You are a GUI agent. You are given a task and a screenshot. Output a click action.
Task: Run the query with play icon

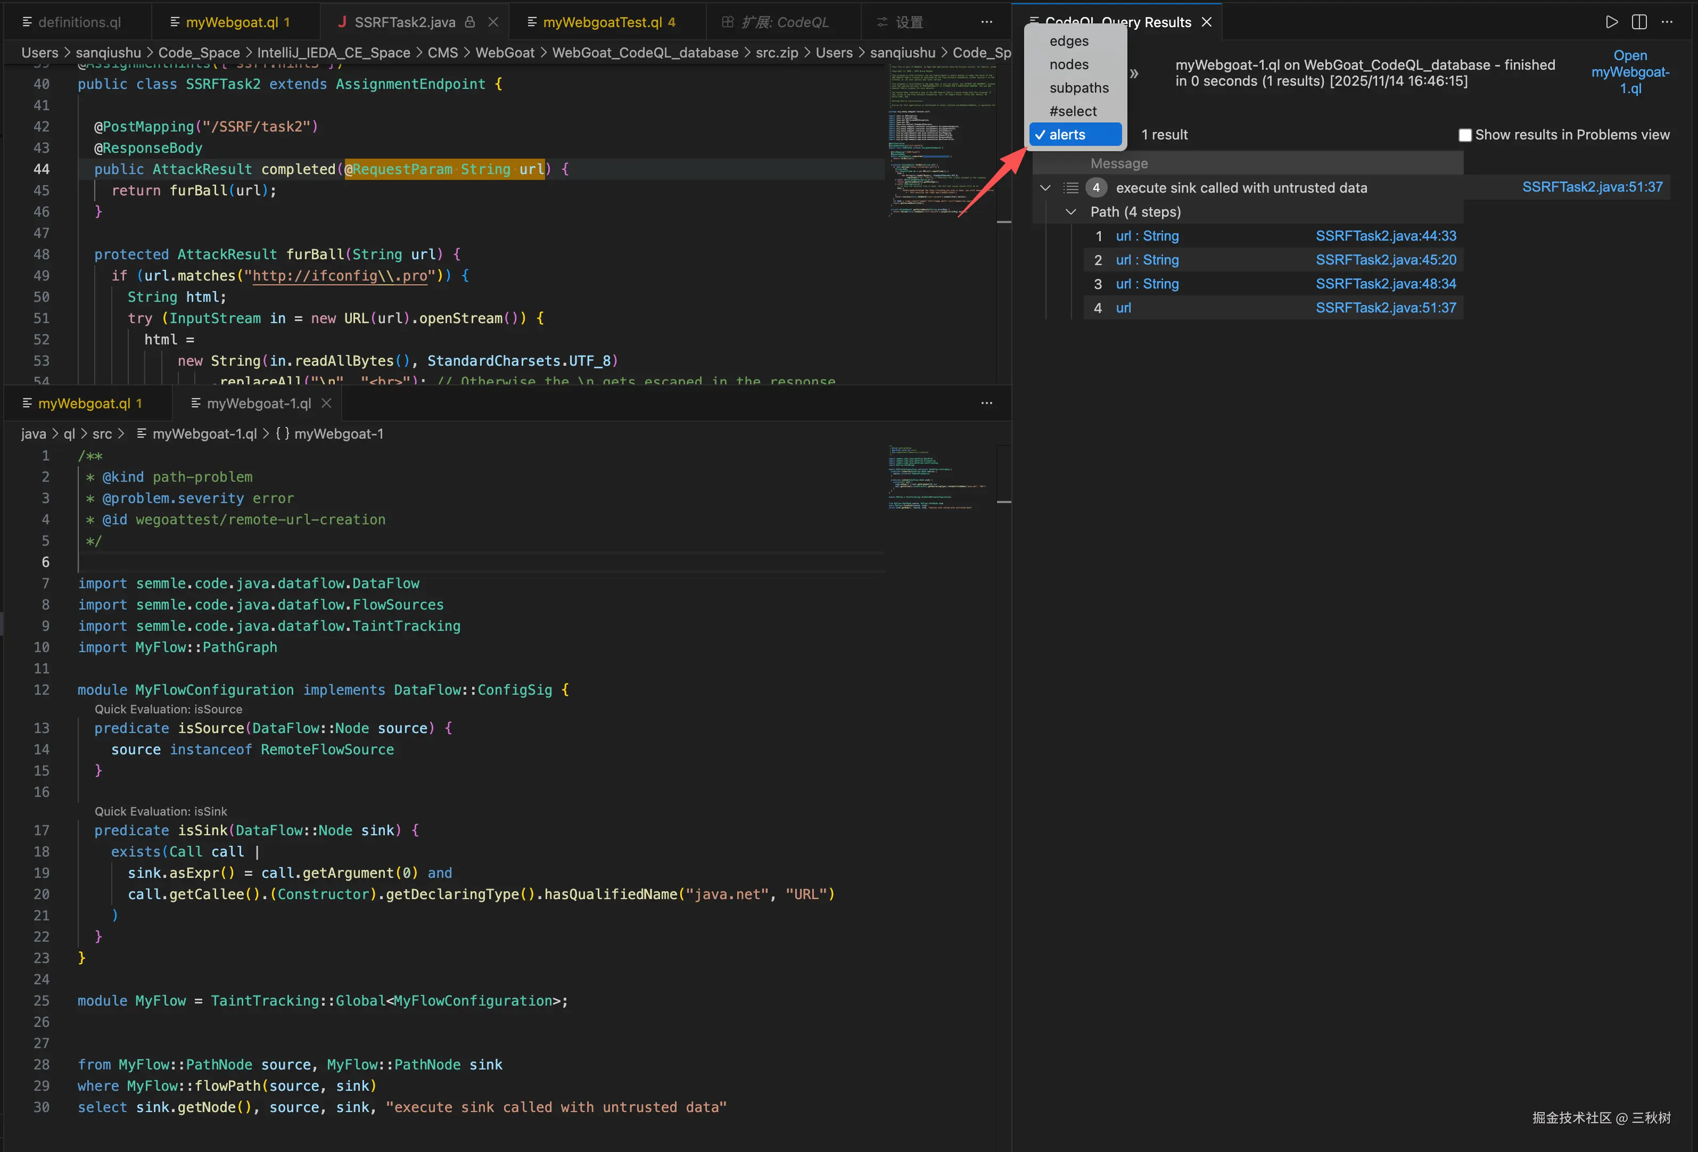click(1611, 22)
